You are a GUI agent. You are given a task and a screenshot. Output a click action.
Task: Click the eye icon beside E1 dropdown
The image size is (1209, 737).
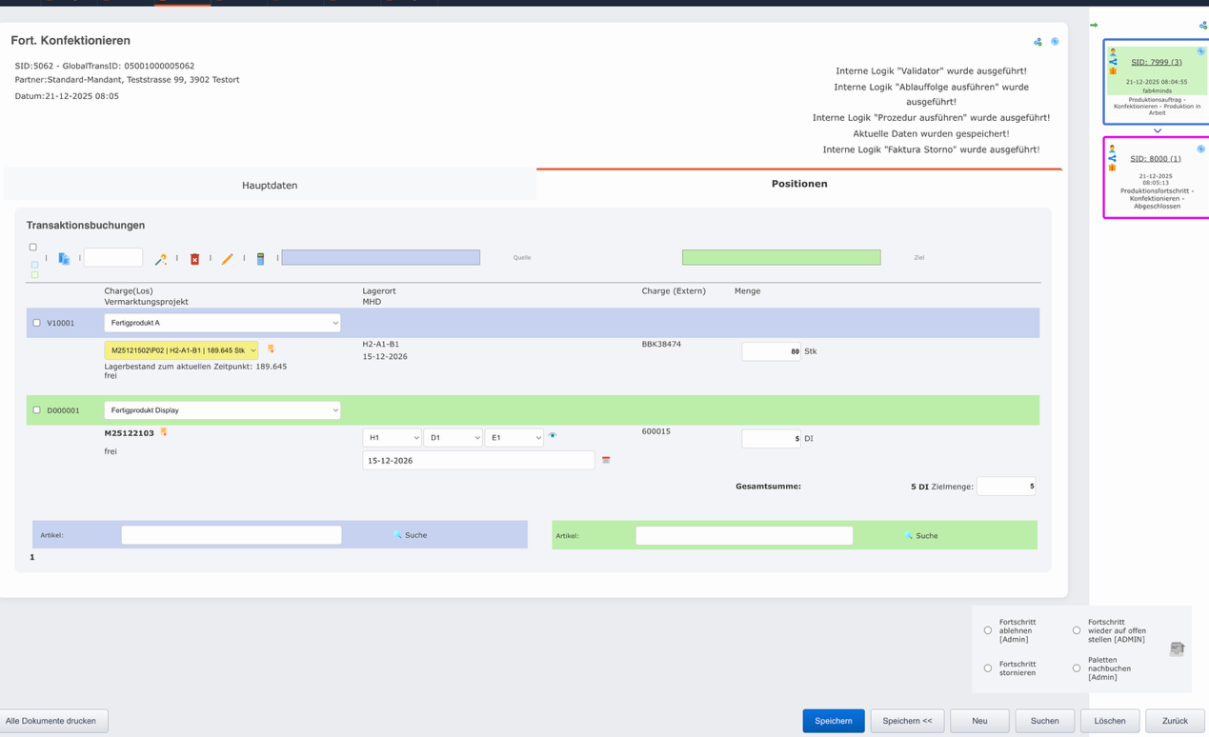tap(553, 436)
